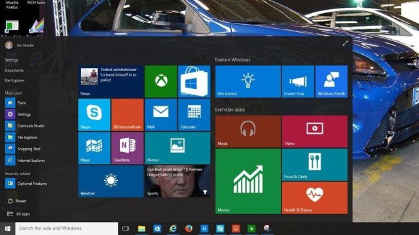
Task: Open the Calendar tile
Action: [x=194, y=115]
